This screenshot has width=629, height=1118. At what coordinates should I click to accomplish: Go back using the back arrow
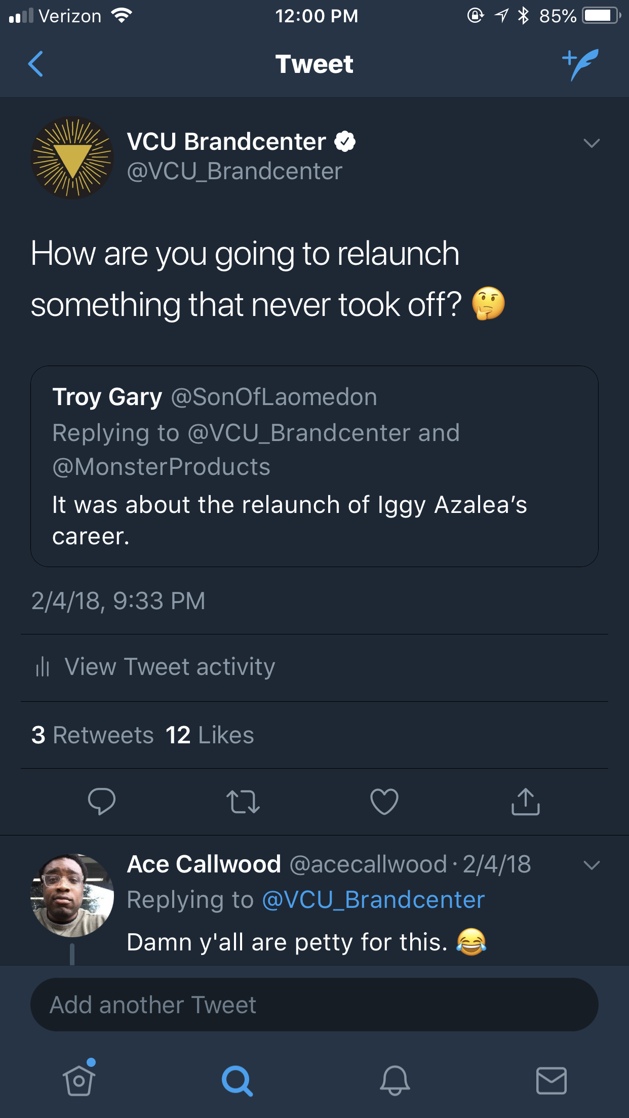(x=35, y=64)
